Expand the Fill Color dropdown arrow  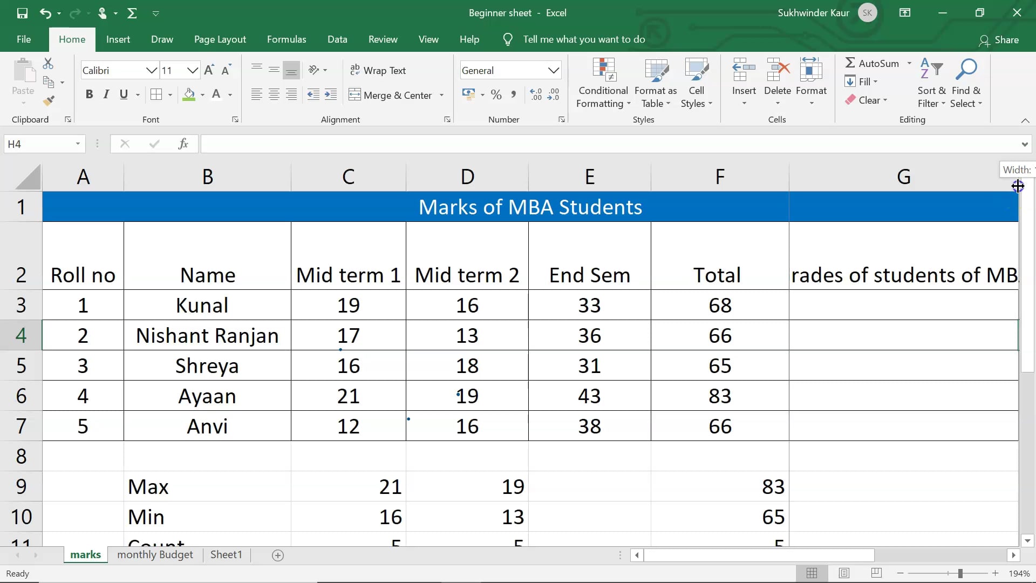click(x=203, y=94)
